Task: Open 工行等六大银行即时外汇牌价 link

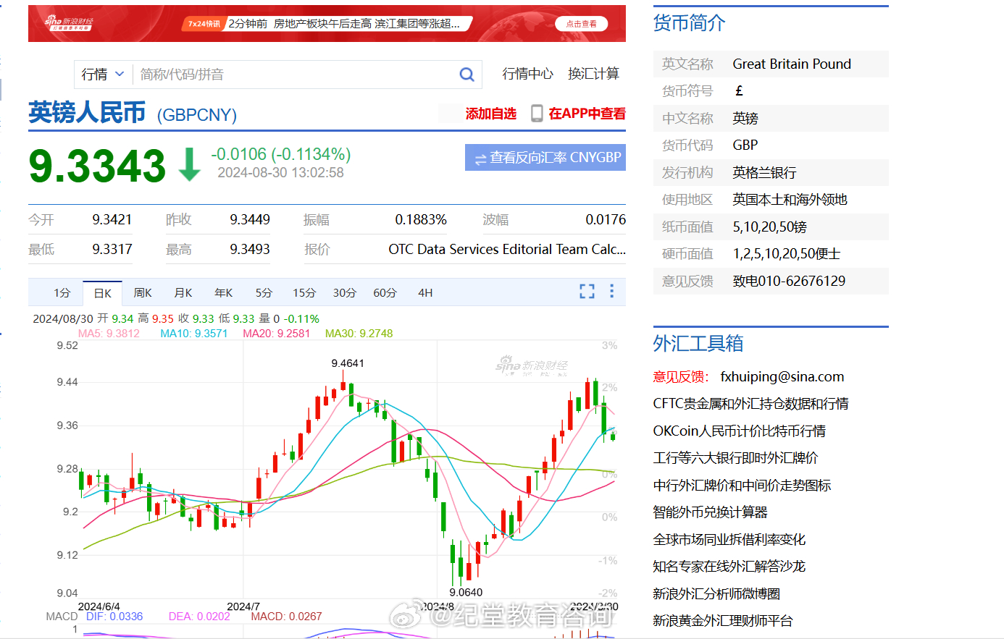Action: click(x=735, y=458)
